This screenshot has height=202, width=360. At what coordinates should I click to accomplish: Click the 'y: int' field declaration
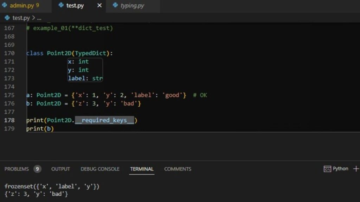[78, 70]
